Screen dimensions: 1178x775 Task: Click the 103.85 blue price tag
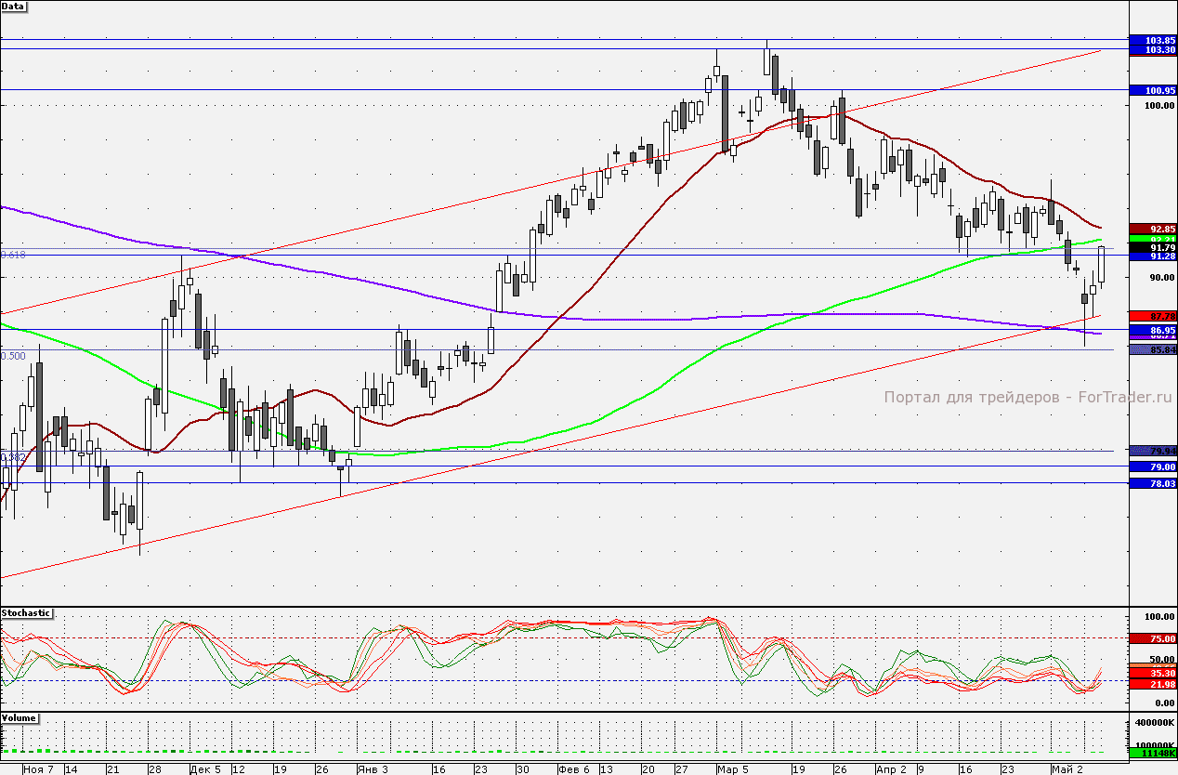pyautogui.click(x=1152, y=40)
